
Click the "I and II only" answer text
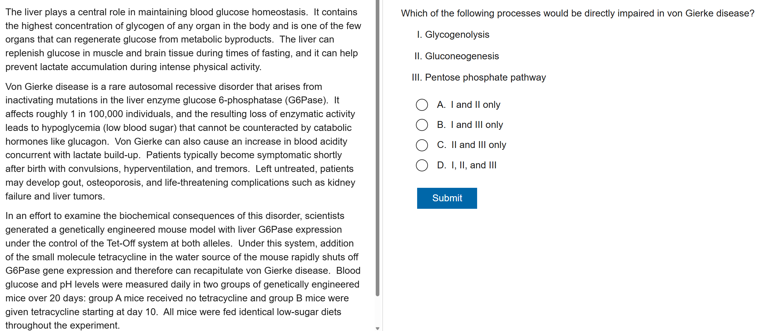pyautogui.click(x=475, y=105)
